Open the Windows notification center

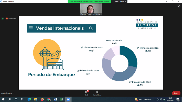pos(178,99)
